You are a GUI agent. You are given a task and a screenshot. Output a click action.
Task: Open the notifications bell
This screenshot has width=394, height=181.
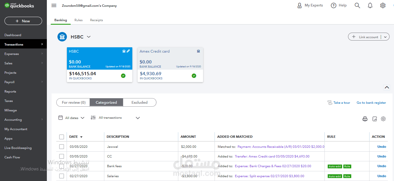[x=370, y=6]
